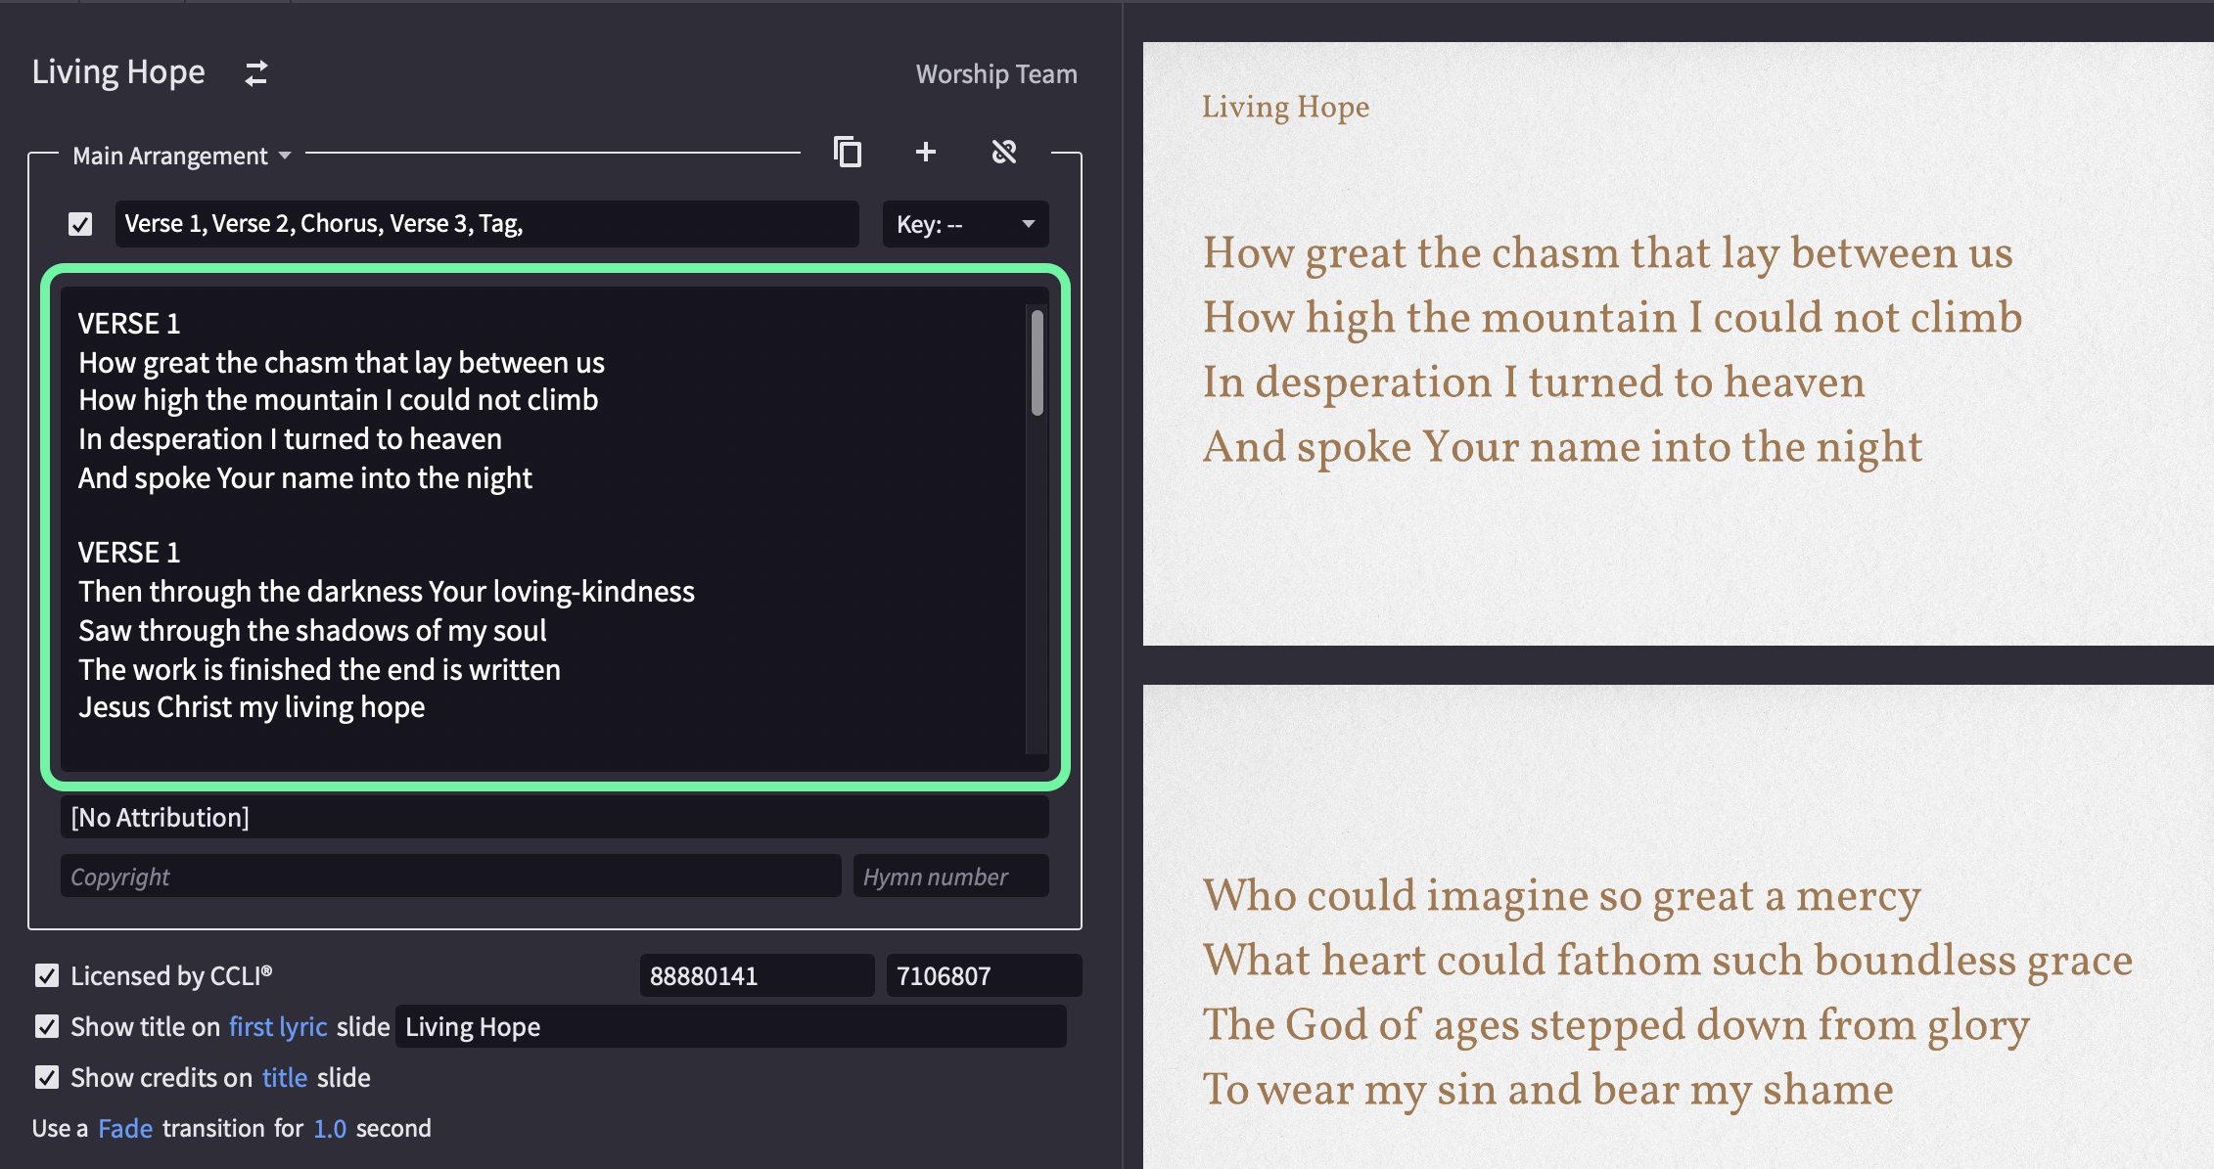Screen dimensions: 2214x1169
Task: Click lyric line 'And spoke Your name into the night'
Action: pyautogui.click(x=305, y=478)
